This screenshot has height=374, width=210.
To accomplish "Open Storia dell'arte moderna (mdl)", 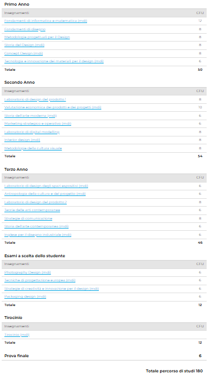I will (30, 116).
